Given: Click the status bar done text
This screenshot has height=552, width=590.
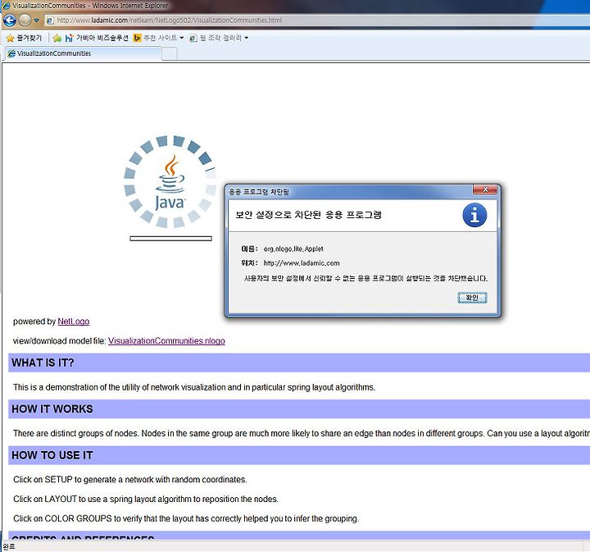Looking at the screenshot, I should 8,546.
